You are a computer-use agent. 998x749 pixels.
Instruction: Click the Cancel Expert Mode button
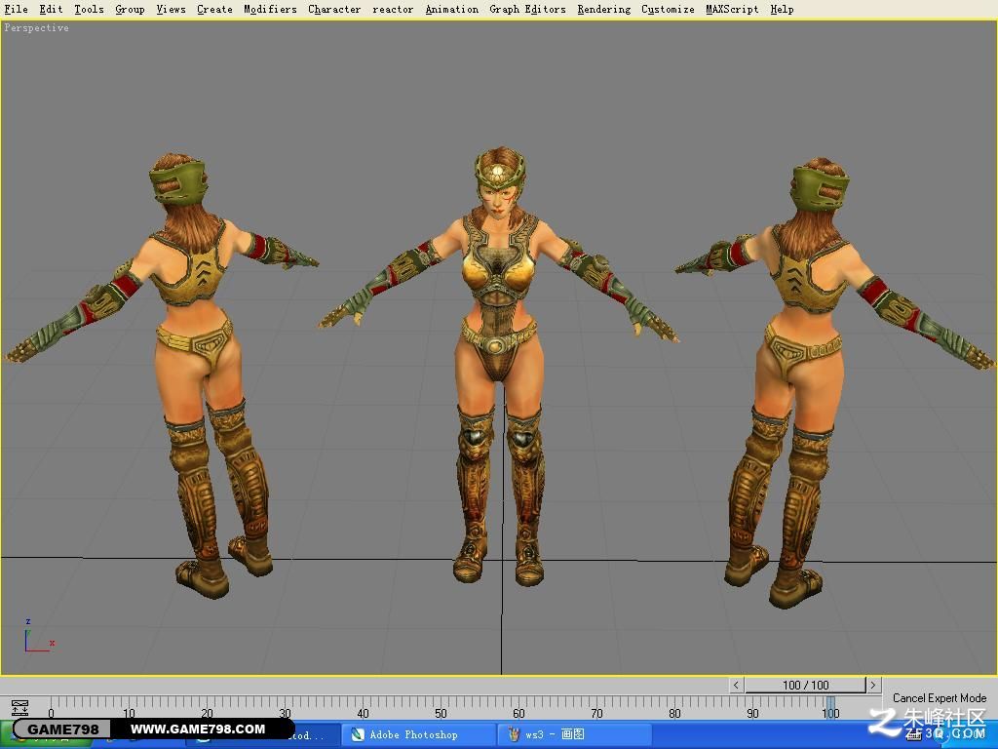click(x=940, y=698)
